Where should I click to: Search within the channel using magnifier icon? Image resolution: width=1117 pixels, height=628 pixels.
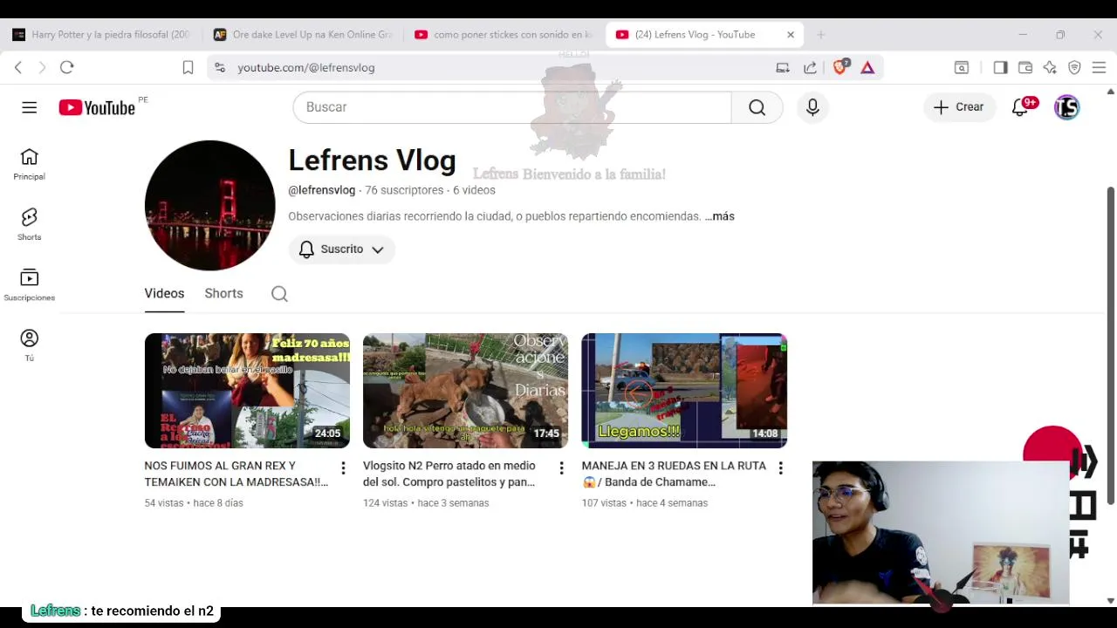(x=279, y=294)
